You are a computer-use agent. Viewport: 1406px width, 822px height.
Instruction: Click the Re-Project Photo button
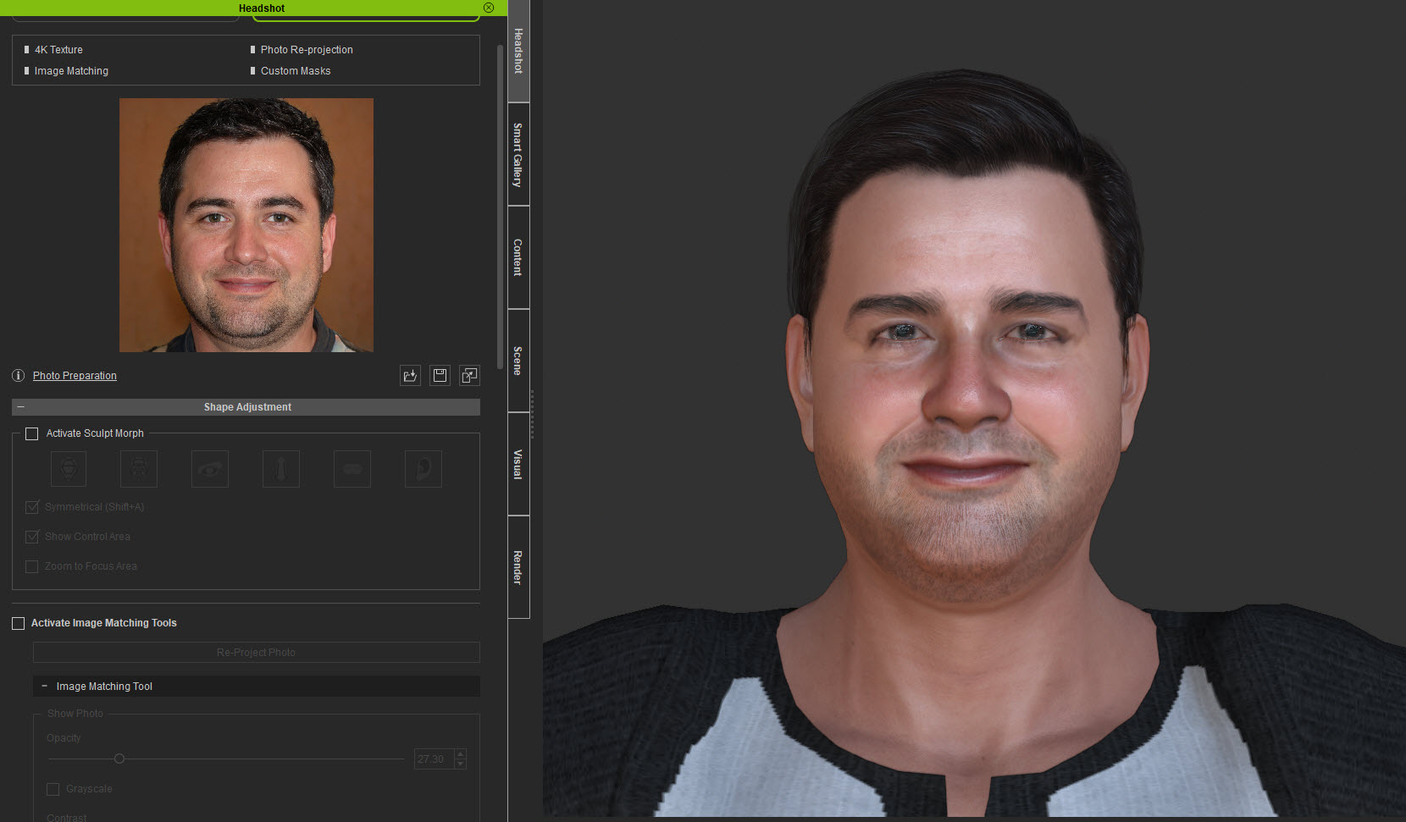pos(256,653)
